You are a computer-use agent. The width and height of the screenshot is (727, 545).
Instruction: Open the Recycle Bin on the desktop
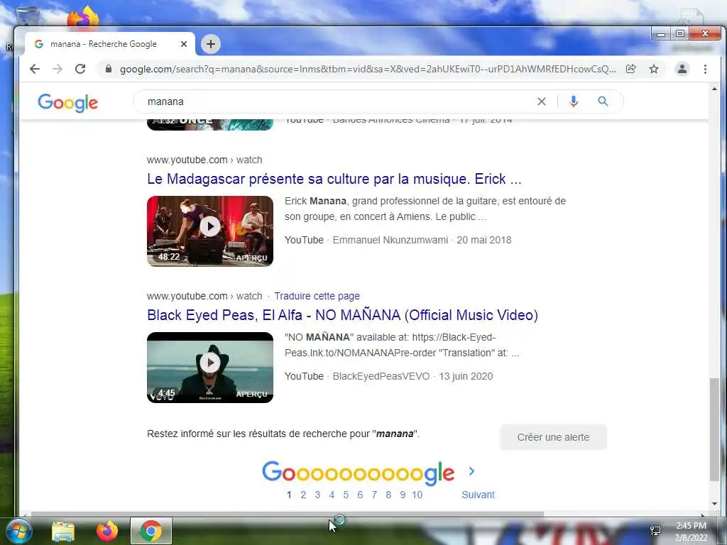[27, 15]
